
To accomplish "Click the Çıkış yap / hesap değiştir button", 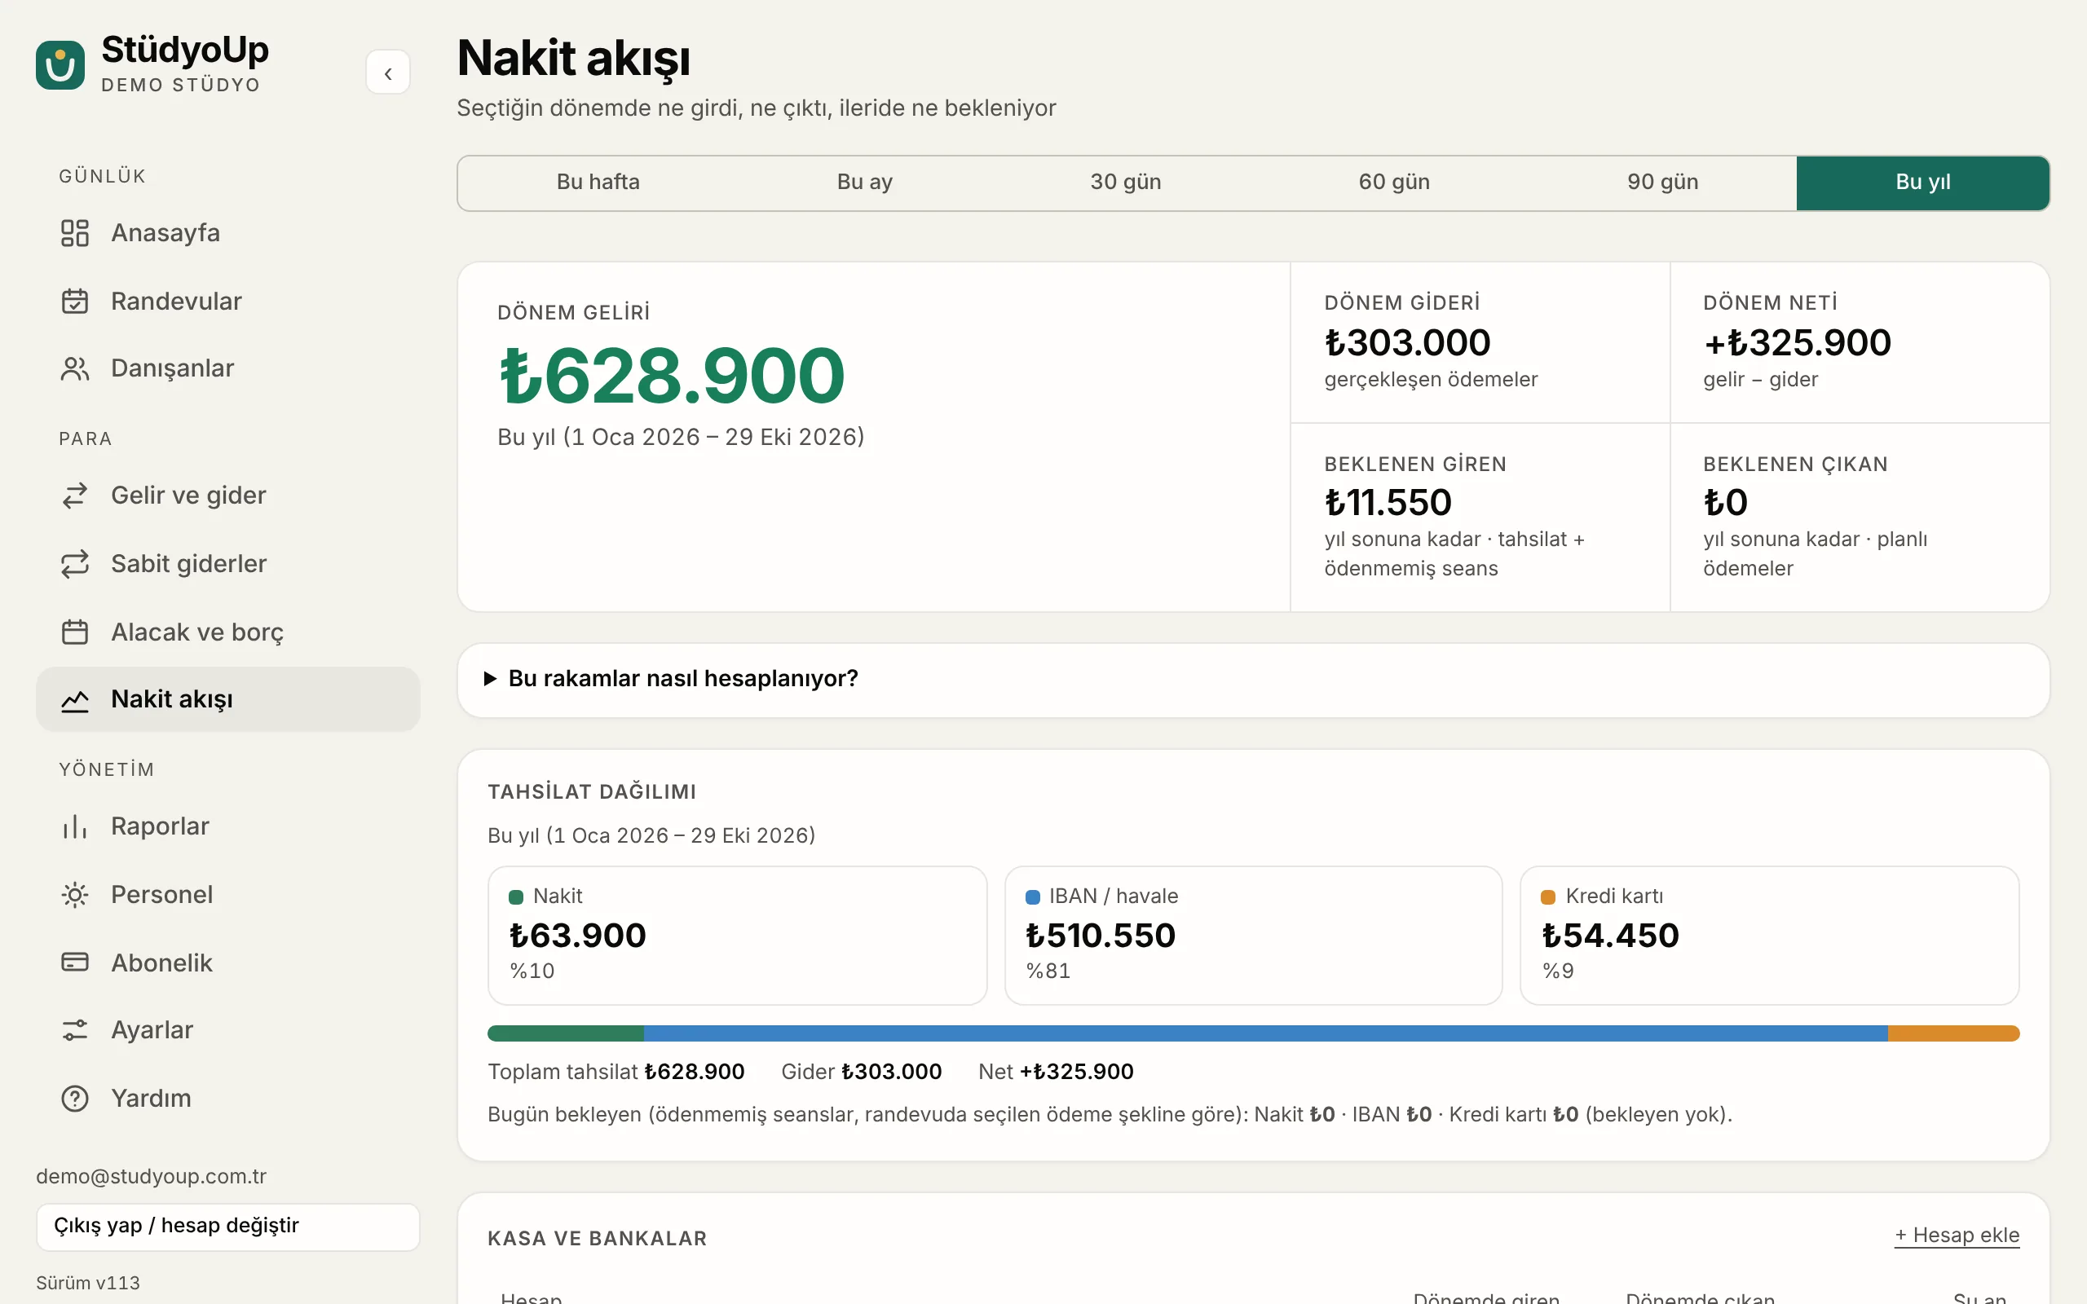I will pyautogui.click(x=227, y=1227).
